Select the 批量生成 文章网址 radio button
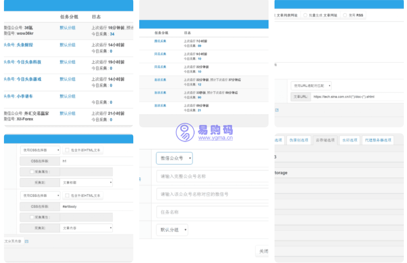Viewport: 407px width, 263px height. tap(305, 15)
